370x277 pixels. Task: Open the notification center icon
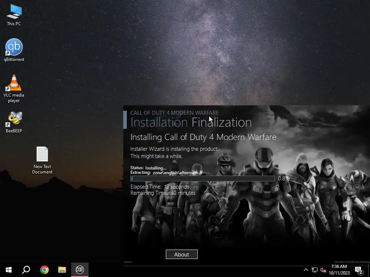(359, 270)
